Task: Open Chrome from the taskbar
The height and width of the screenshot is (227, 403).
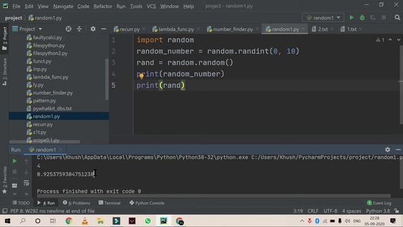Action: click(69, 221)
